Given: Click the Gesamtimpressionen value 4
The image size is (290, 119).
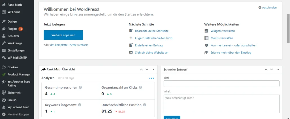Looking at the screenshot, I should pos(46,94).
